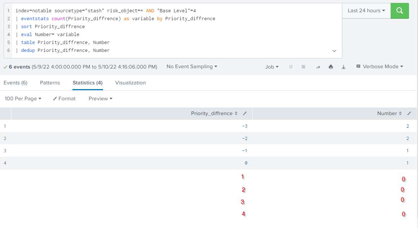Sort results by Priority_diffrence column

[x=237, y=113]
